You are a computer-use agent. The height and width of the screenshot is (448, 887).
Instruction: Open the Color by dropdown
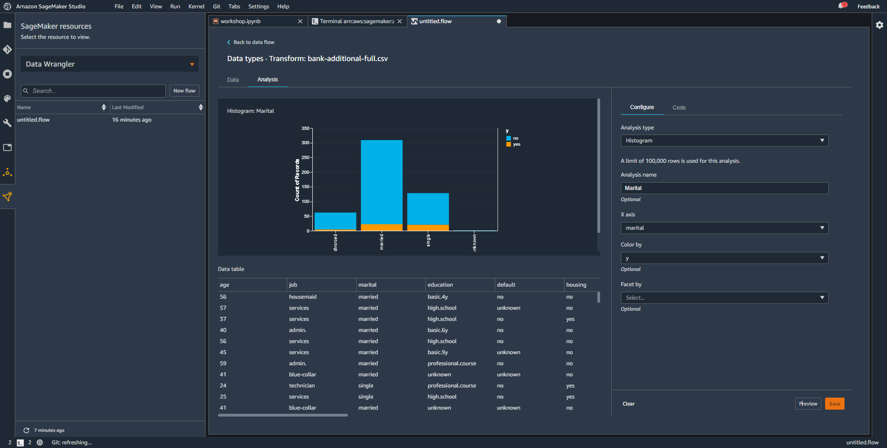[724, 258]
